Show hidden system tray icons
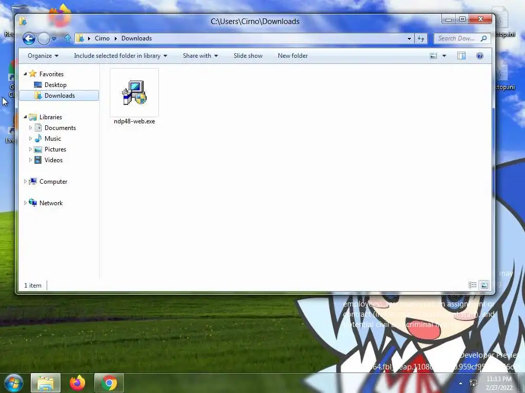The image size is (525, 393). pos(461,383)
